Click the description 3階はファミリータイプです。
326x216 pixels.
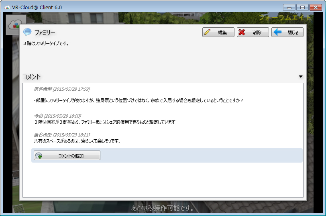46,43
